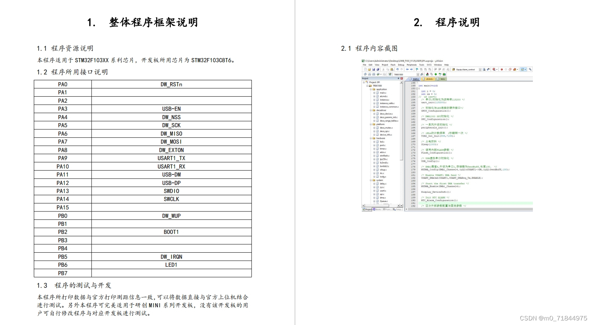
Task: Select main.c in the project tree
Action: (x=383, y=93)
